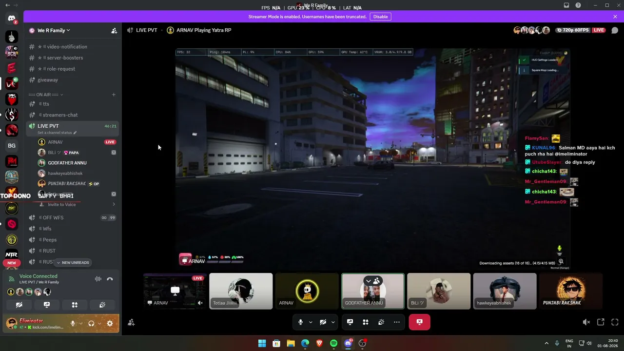Image resolution: width=624 pixels, height=351 pixels.
Task: Invite friends with the add-user icon
Action: pos(131,322)
